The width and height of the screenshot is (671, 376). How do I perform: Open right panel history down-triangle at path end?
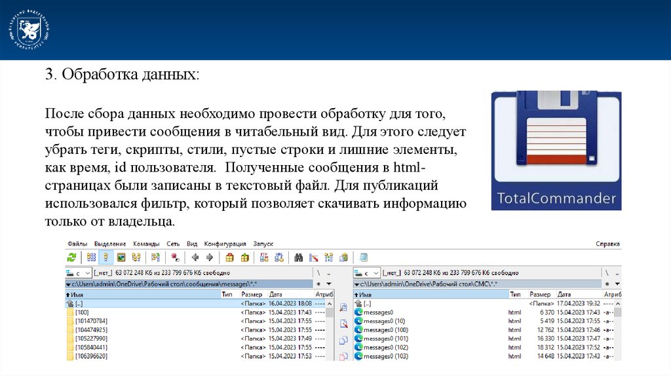pos(617,284)
